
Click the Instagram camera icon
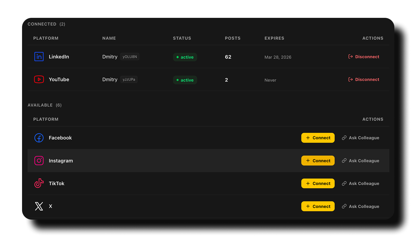click(x=39, y=161)
